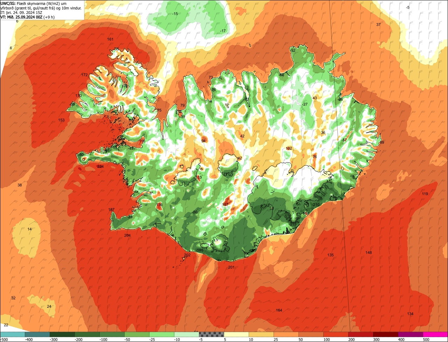The image size is (448, 342).
Task: Click the map value '170'
Action: [x=78, y=95]
